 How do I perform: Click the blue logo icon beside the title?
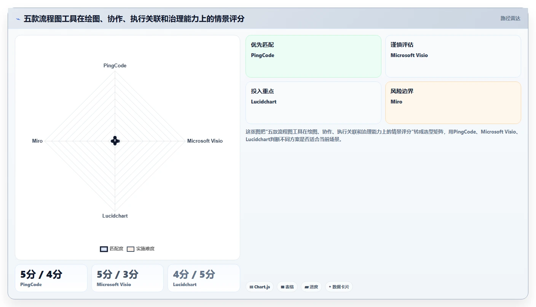(18, 19)
